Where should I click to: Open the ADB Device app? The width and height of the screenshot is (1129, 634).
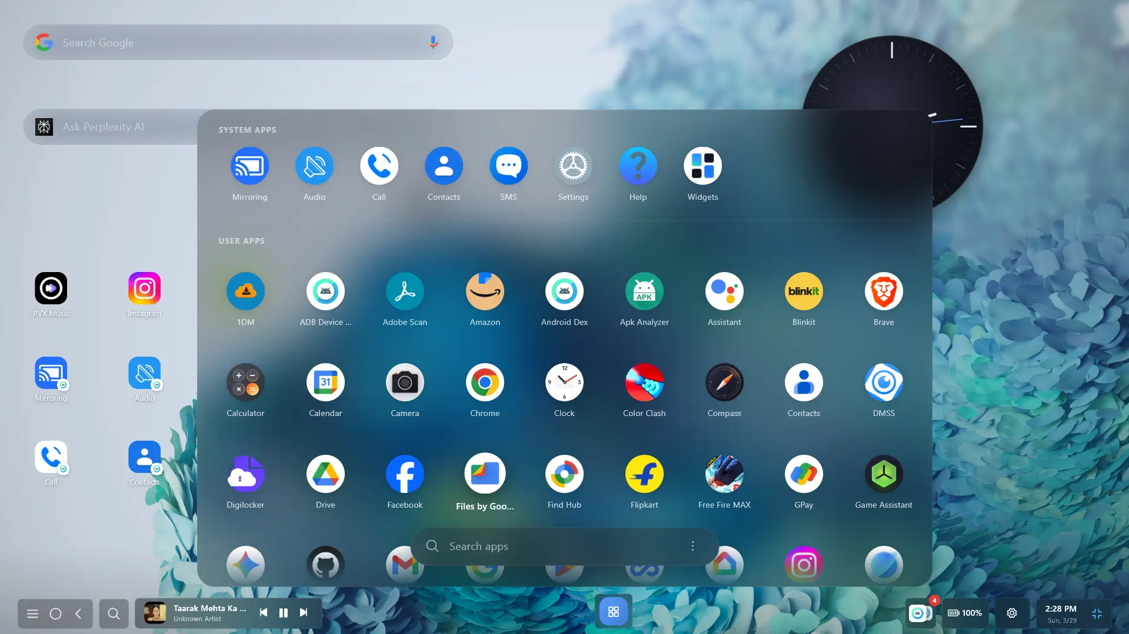(x=325, y=291)
